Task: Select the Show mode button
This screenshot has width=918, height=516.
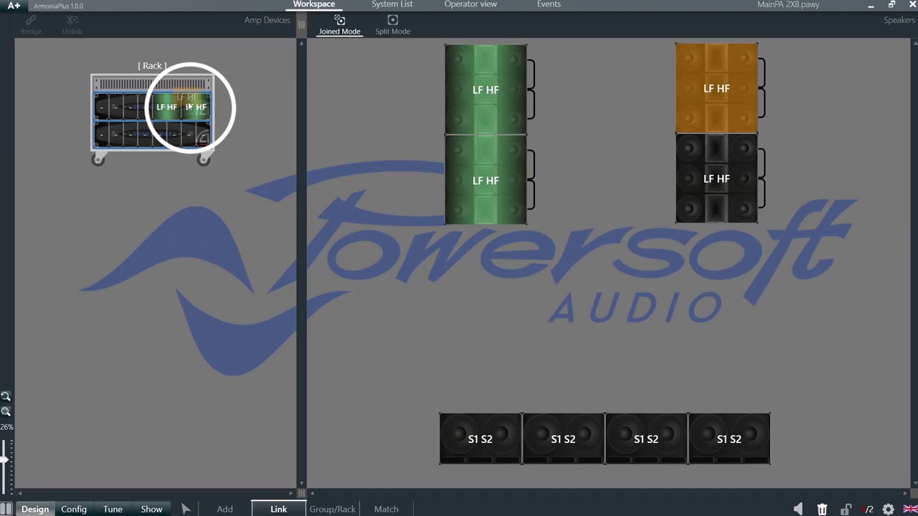Action: [151, 509]
